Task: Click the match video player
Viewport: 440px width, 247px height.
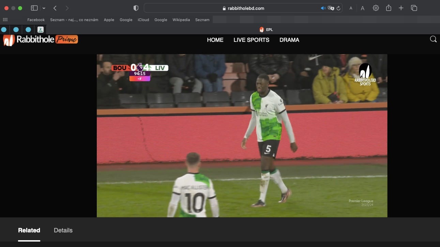Action: pyautogui.click(x=242, y=135)
